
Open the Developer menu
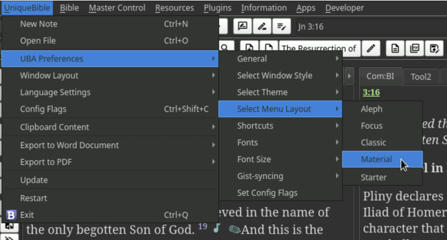pos(344,8)
